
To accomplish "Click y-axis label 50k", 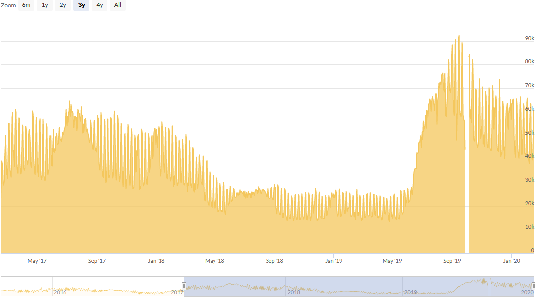I will [529, 133].
